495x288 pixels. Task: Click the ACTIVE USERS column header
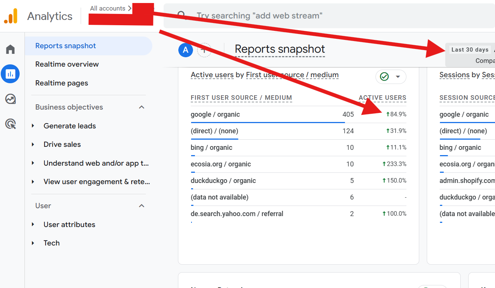(382, 98)
